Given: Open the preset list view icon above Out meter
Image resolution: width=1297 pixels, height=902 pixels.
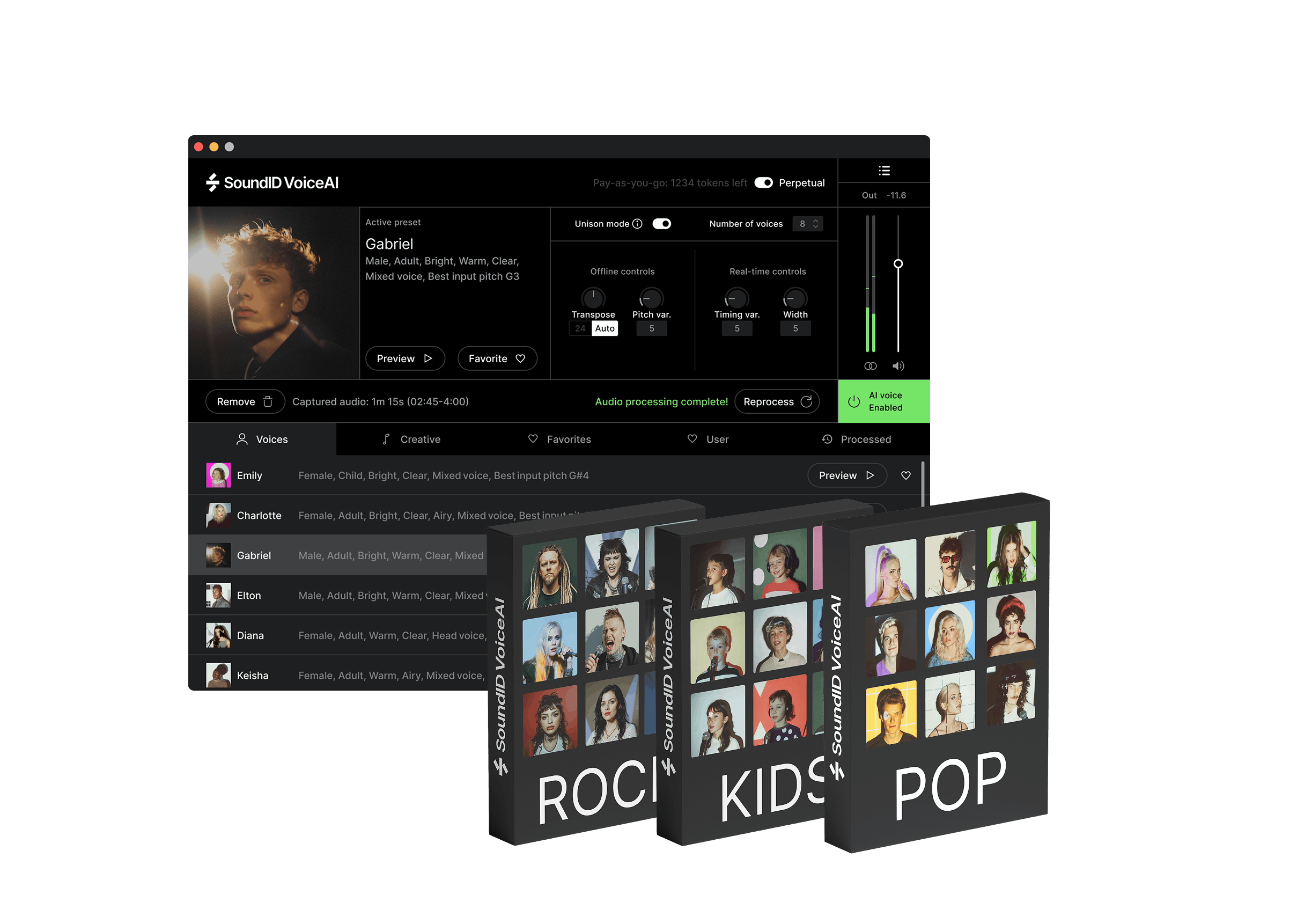Looking at the screenshot, I should tap(885, 170).
